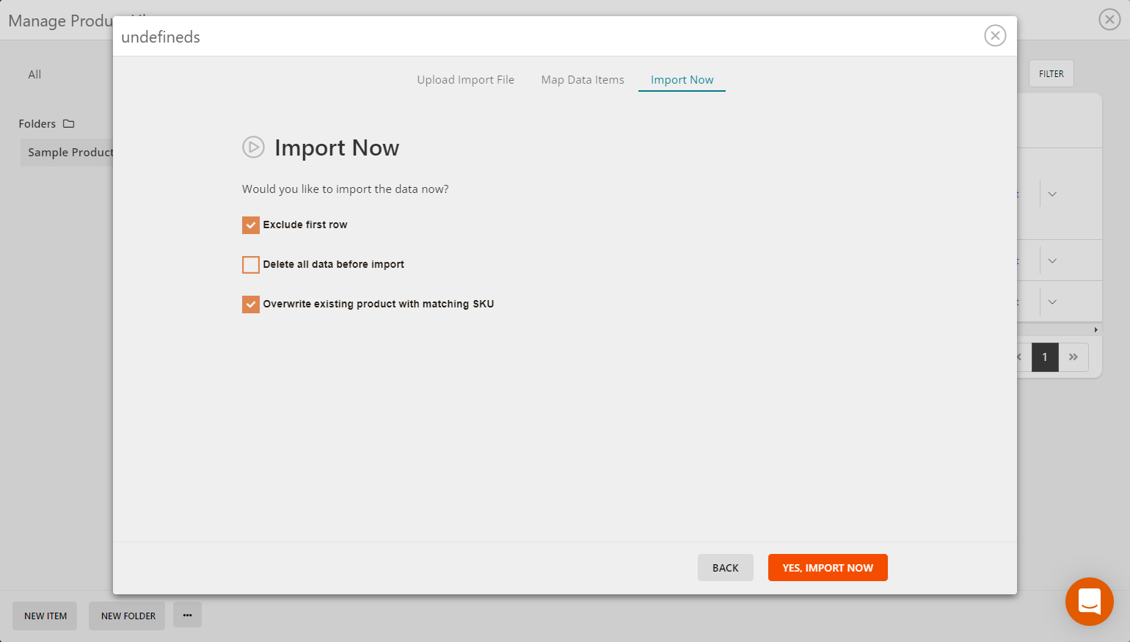Expand the first row chevron dropdown
The height and width of the screenshot is (642, 1130).
coord(1053,194)
